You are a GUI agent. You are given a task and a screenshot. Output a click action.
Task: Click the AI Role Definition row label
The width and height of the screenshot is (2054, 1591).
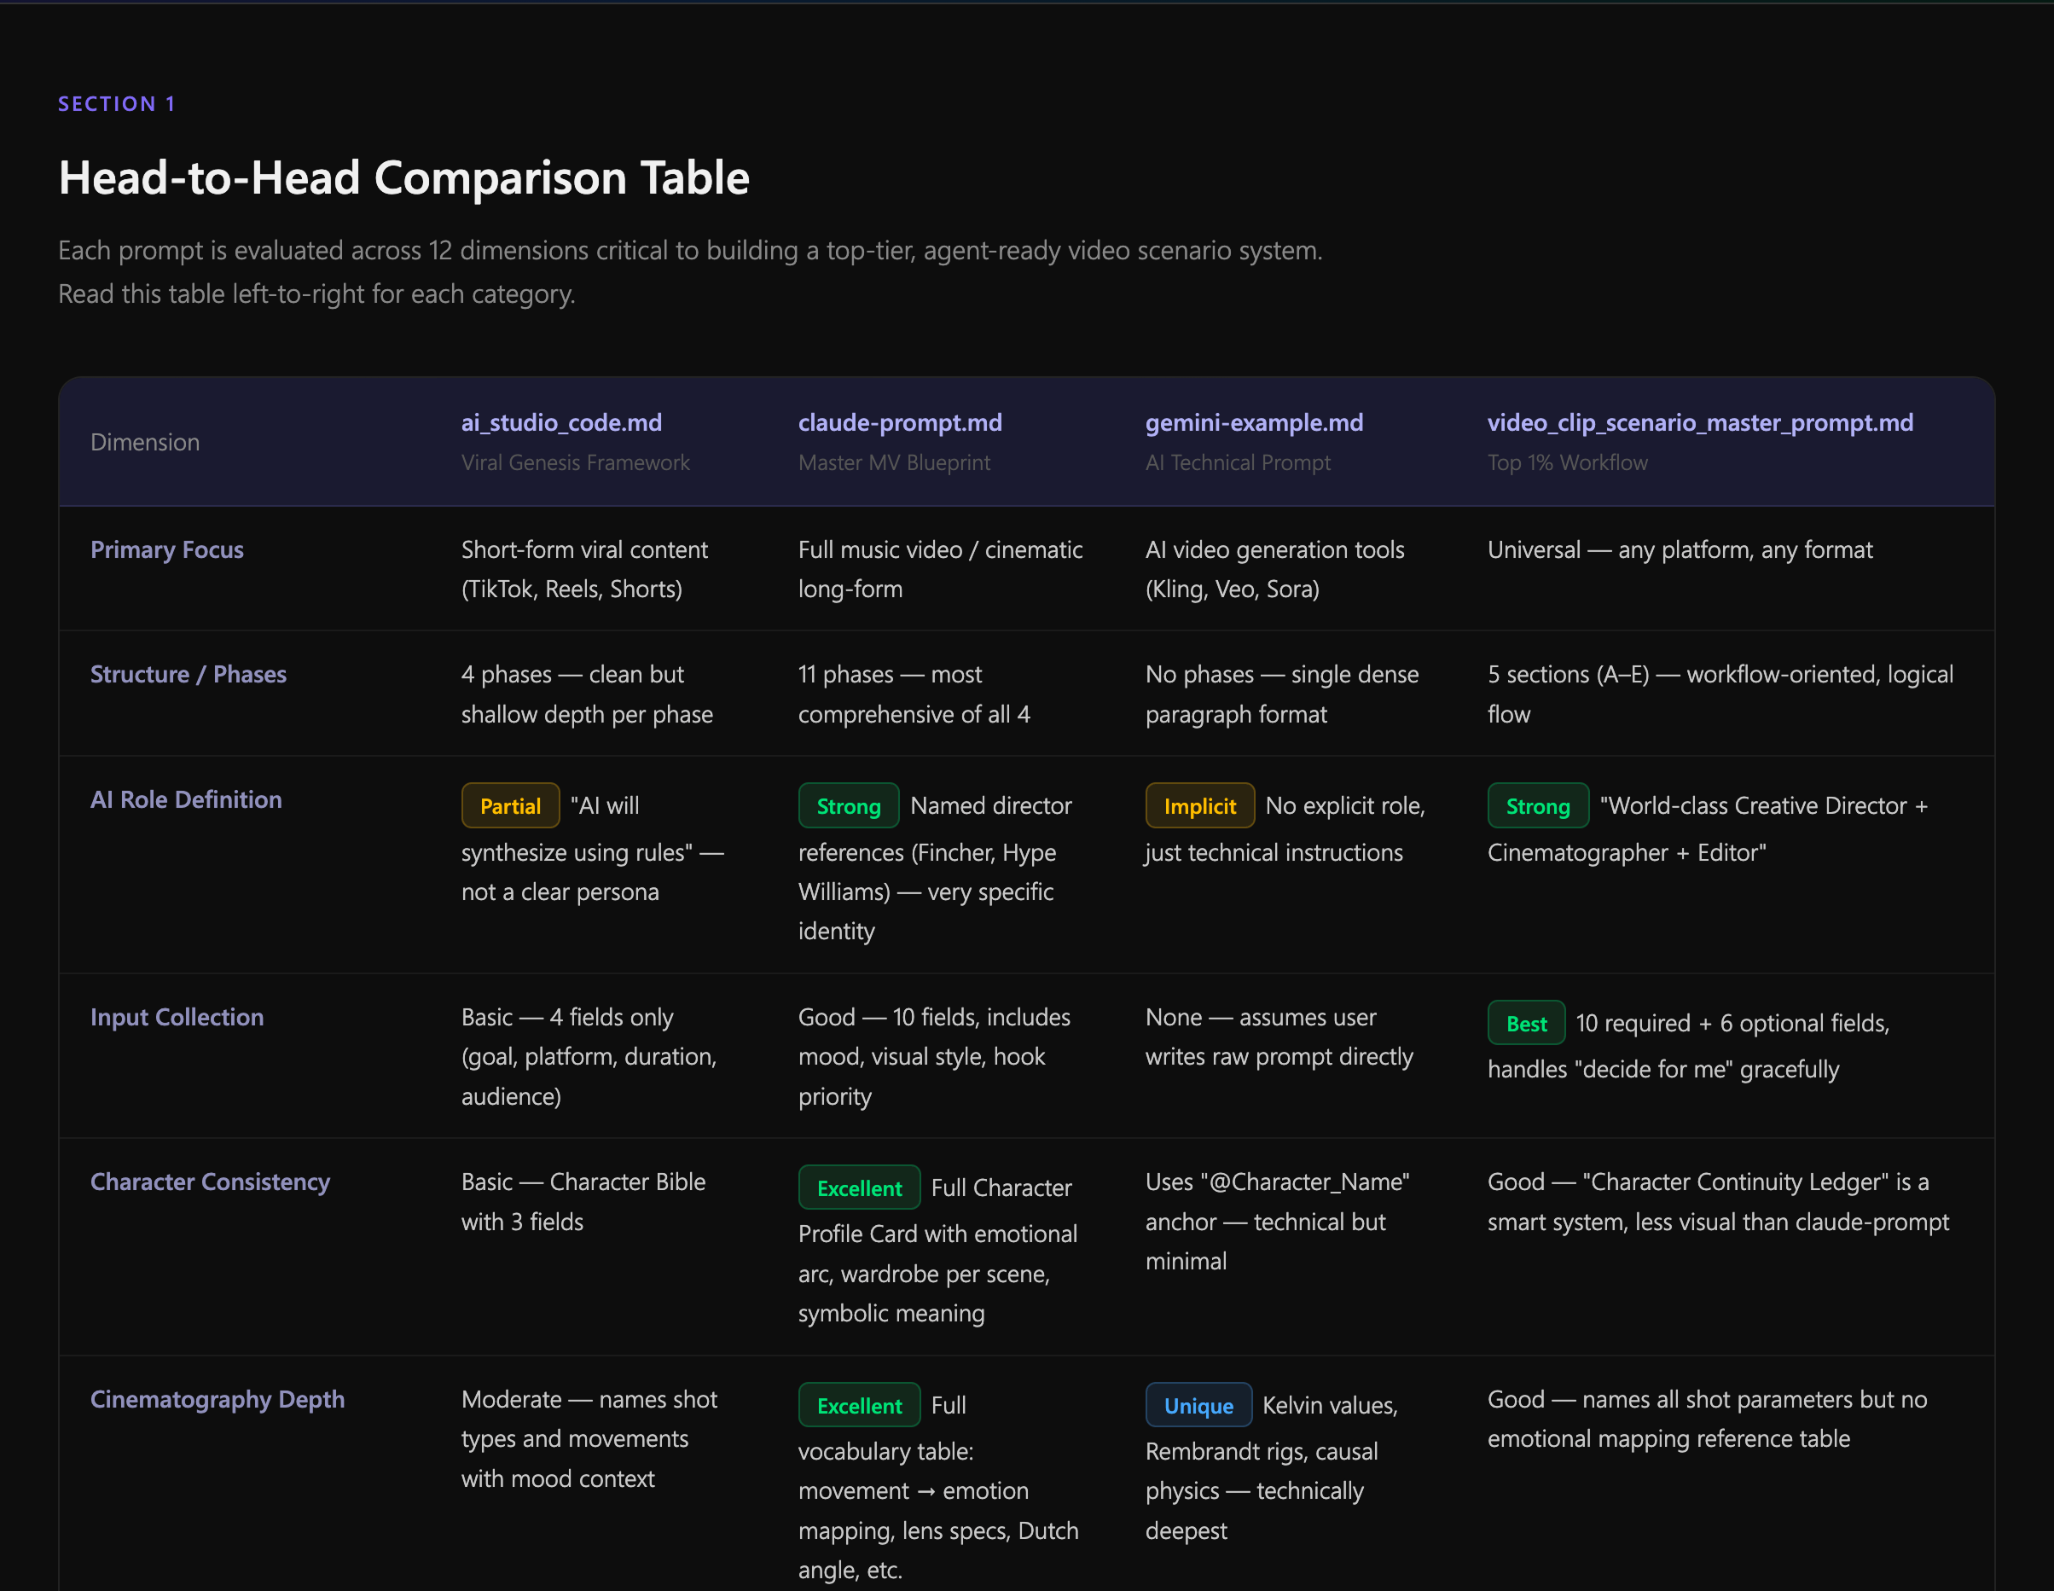click(x=185, y=799)
